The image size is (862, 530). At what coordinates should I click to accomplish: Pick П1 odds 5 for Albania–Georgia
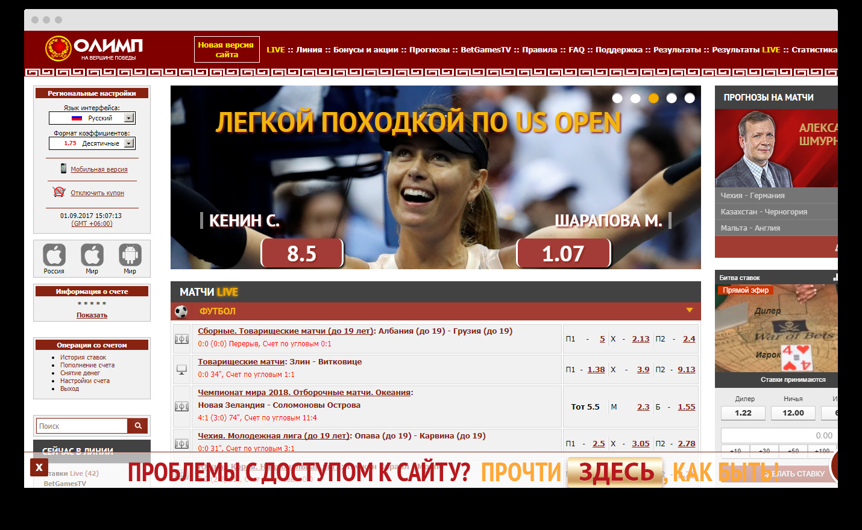[x=602, y=338]
